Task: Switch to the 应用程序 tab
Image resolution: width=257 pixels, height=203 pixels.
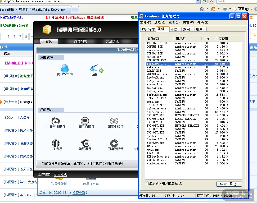Action: click(x=148, y=29)
